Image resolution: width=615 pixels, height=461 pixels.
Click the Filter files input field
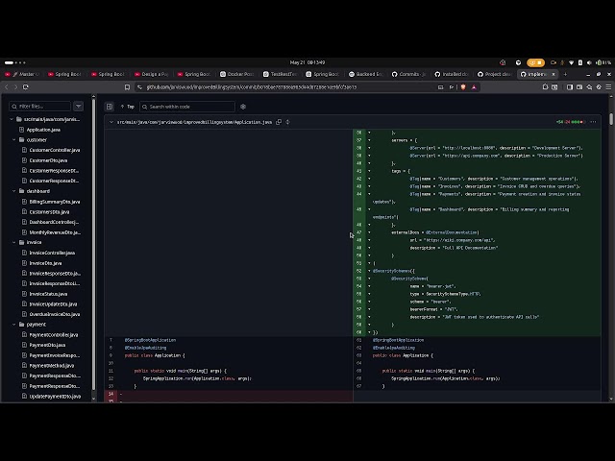click(40, 107)
